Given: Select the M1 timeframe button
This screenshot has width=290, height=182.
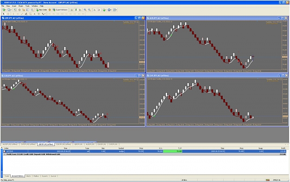Looking at the screenshot, I should pos(49,14).
